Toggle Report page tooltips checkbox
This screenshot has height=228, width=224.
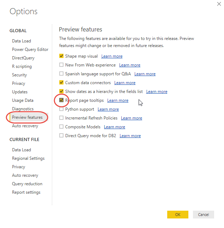pos(61,100)
